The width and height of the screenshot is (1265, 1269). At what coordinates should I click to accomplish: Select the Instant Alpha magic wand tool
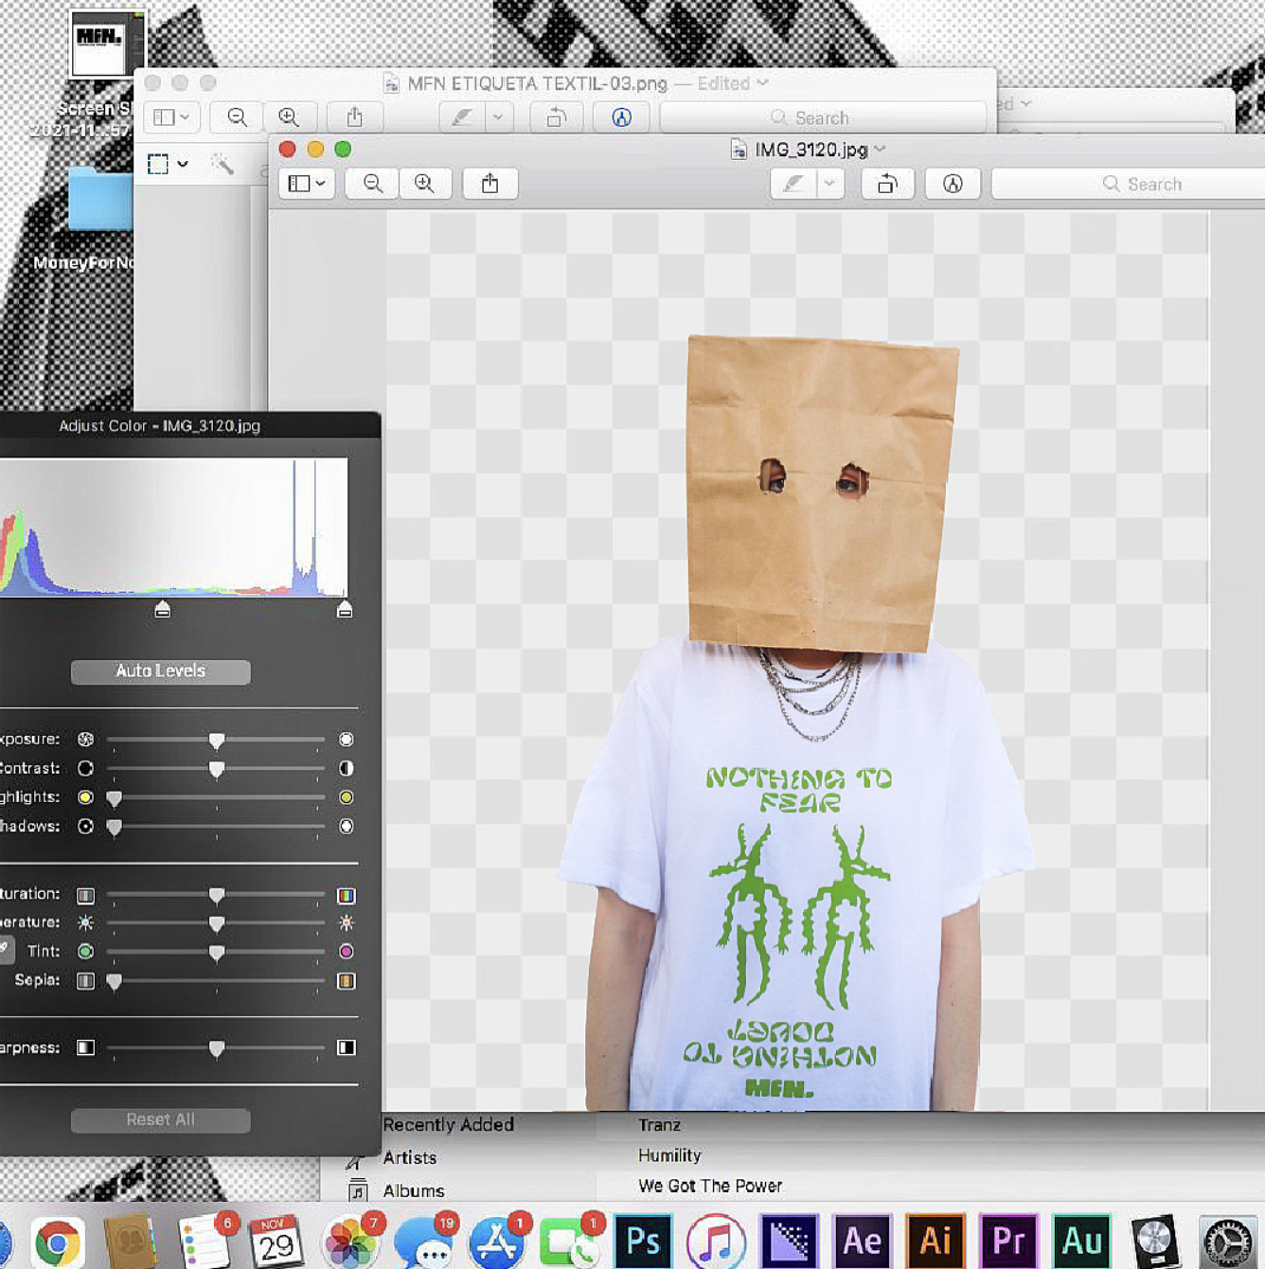(x=223, y=164)
